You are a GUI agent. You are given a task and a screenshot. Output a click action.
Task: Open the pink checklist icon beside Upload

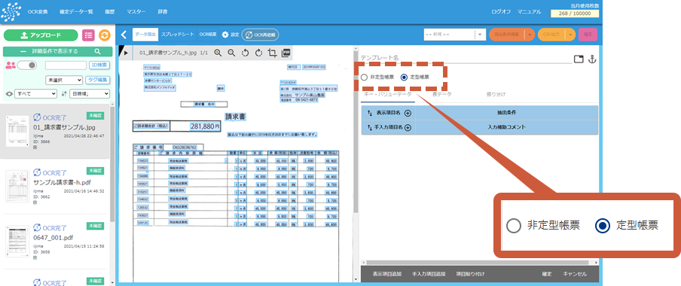(88, 35)
